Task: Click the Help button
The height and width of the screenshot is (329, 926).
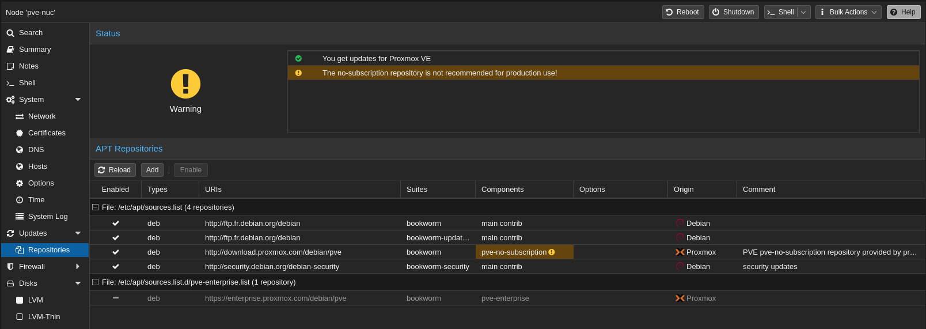Action: coord(904,12)
